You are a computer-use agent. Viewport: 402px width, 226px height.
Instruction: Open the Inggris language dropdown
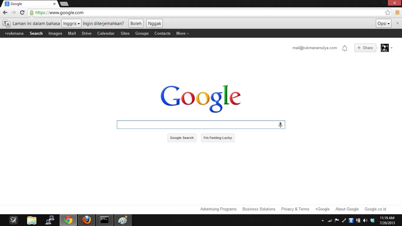point(71,24)
